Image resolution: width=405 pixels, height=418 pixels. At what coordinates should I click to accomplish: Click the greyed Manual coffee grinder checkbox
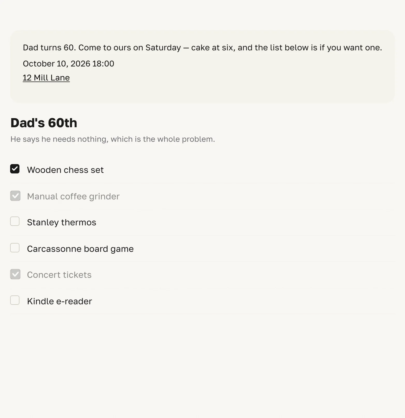15,196
